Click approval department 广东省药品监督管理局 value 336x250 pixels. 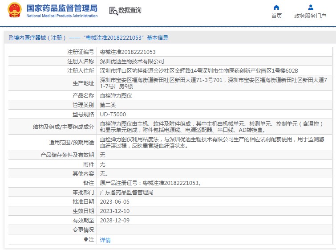click(126, 193)
